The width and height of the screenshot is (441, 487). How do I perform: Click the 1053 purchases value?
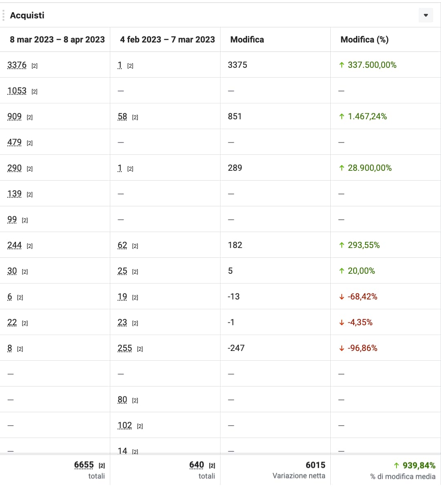17,91
